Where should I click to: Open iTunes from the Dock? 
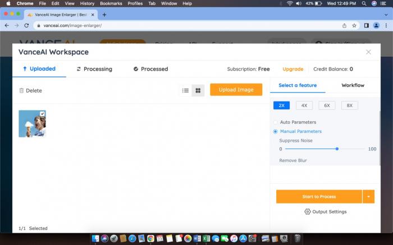point(234,238)
